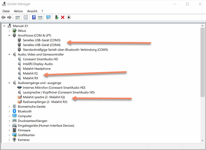
Task: Select Intel(R) Display-Audio device
Action: [x=38, y=64]
